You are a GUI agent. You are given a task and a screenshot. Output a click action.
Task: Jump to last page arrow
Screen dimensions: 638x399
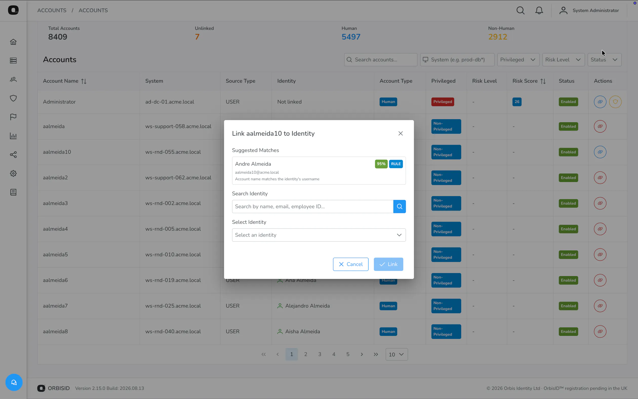click(376, 354)
